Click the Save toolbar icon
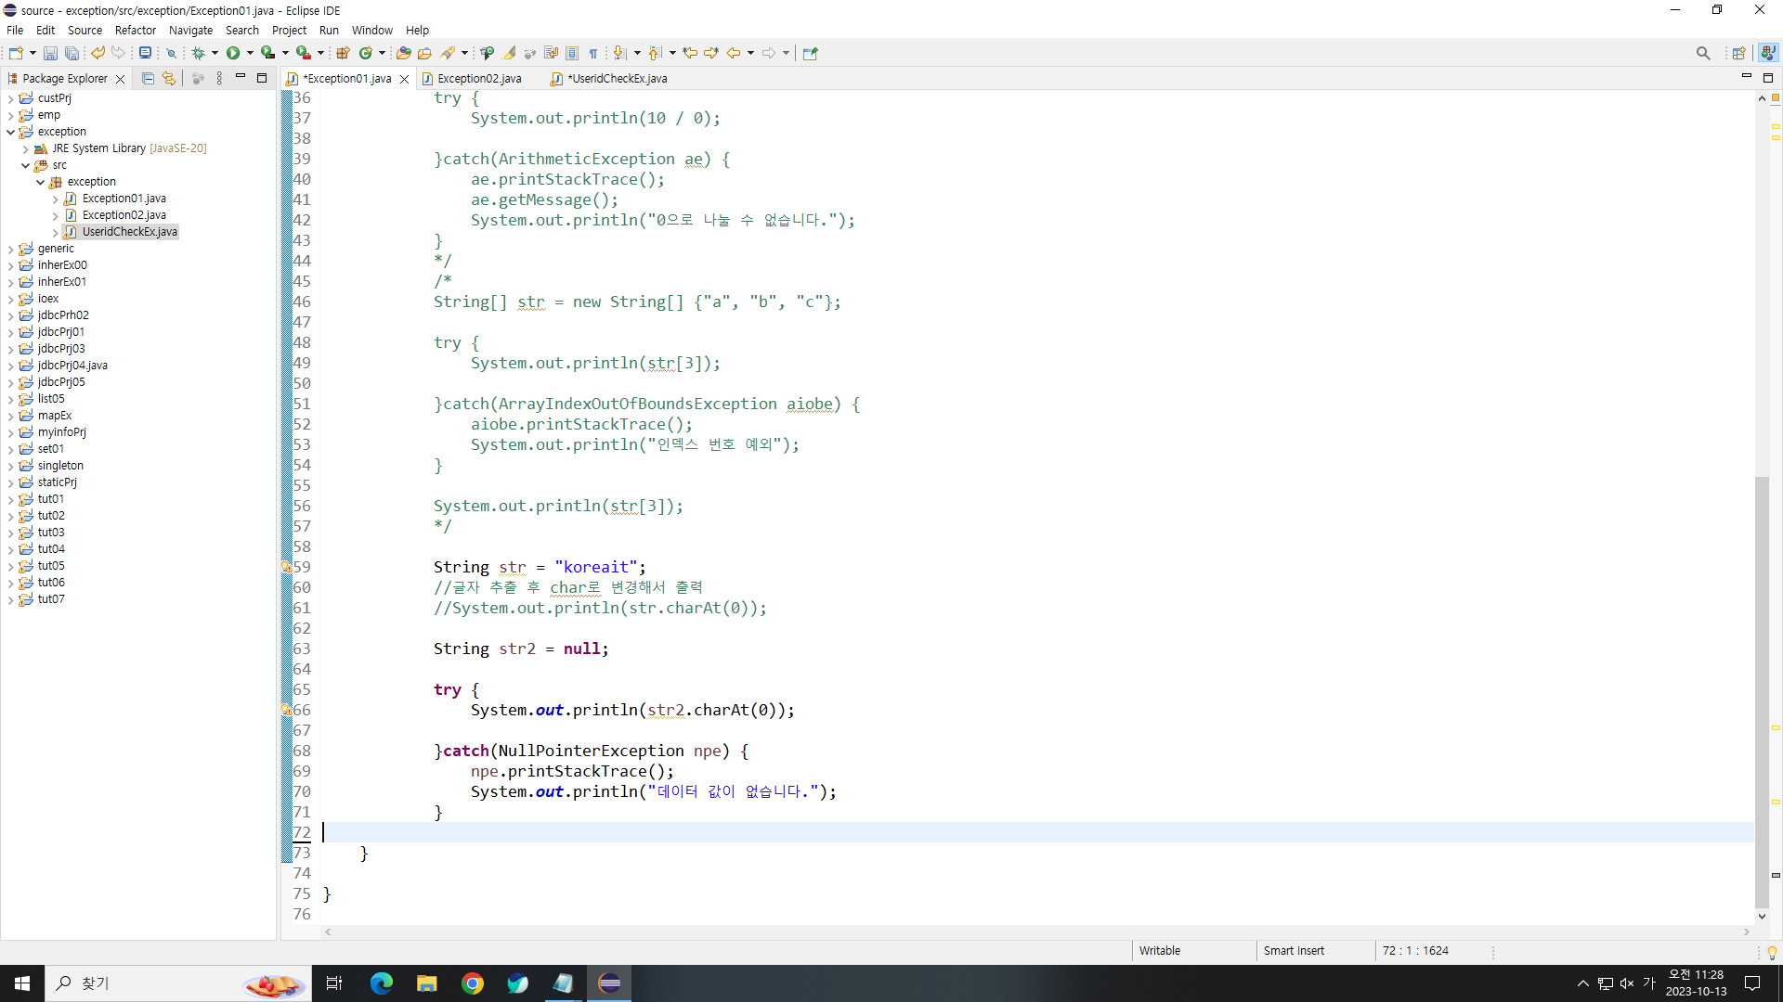The height and width of the screenshot is (1002, 1783). coord(50,53)
